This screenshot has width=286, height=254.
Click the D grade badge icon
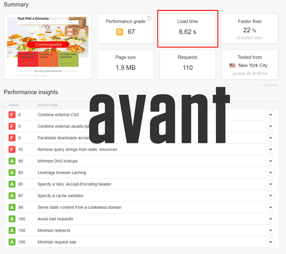(x=119, y=32)
